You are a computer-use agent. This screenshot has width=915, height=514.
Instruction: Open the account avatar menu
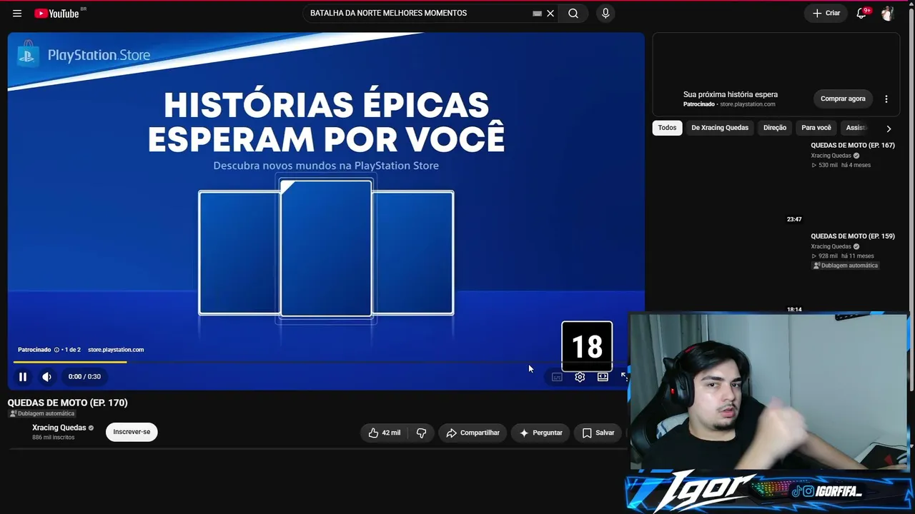click(888, 14)
